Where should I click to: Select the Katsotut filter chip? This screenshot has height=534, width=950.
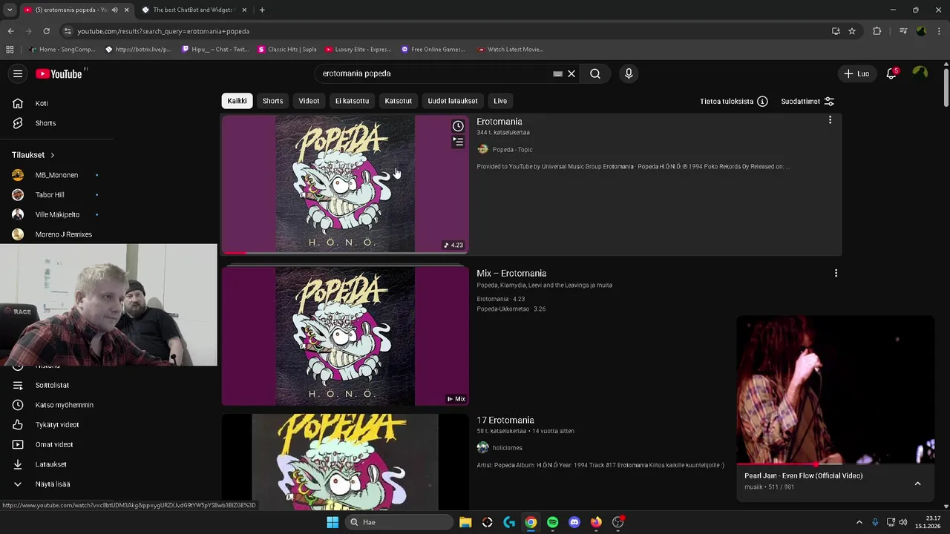398,101
